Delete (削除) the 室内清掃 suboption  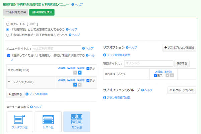click(168, 72)
